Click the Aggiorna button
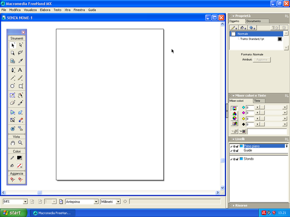290x217 pixels. click(x=262, y=60)
